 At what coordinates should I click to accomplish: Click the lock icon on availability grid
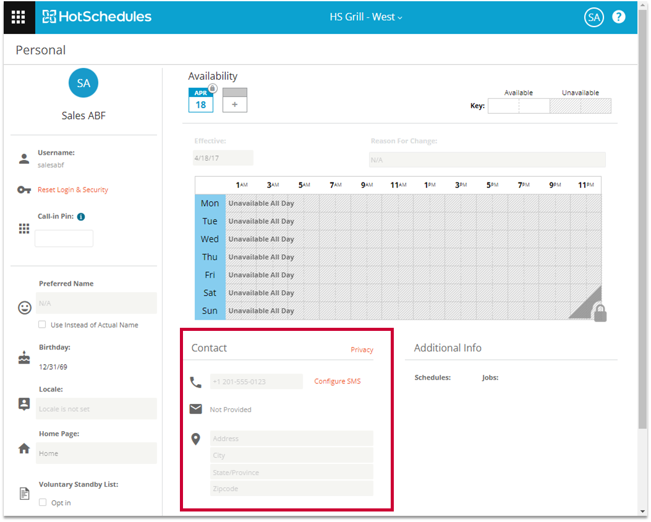pyautogui.click(x=599, y=313)
